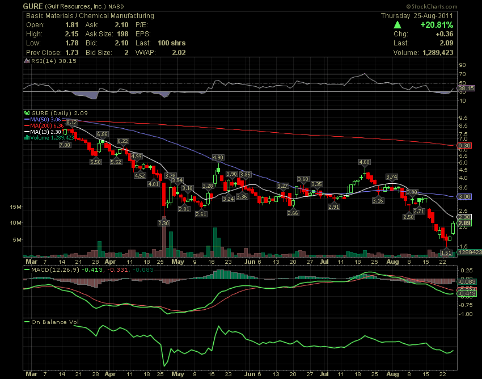Click the 3.90 price marker
Viewport: 482px width, 379px height.
click(x=231, y=174)
